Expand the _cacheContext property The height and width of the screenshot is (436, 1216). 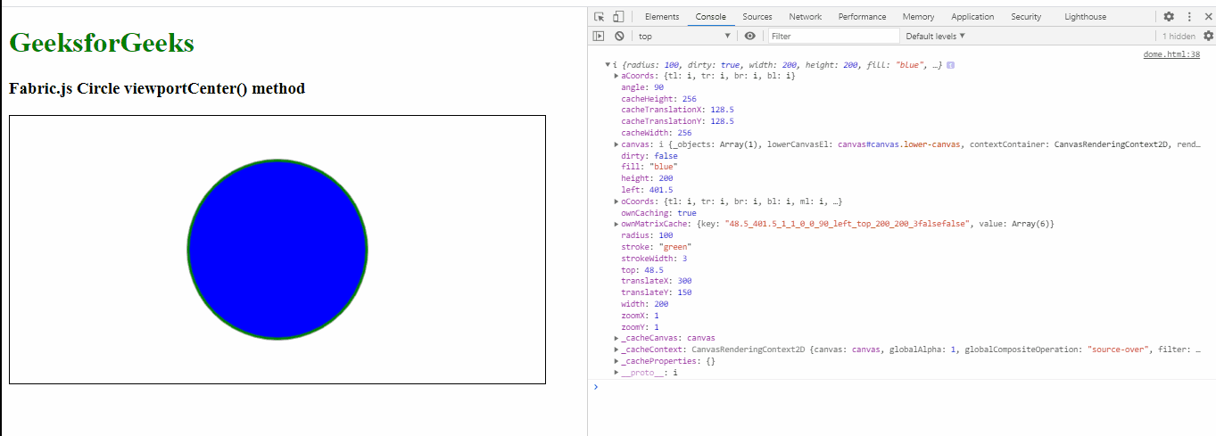(x=616, y=350)
